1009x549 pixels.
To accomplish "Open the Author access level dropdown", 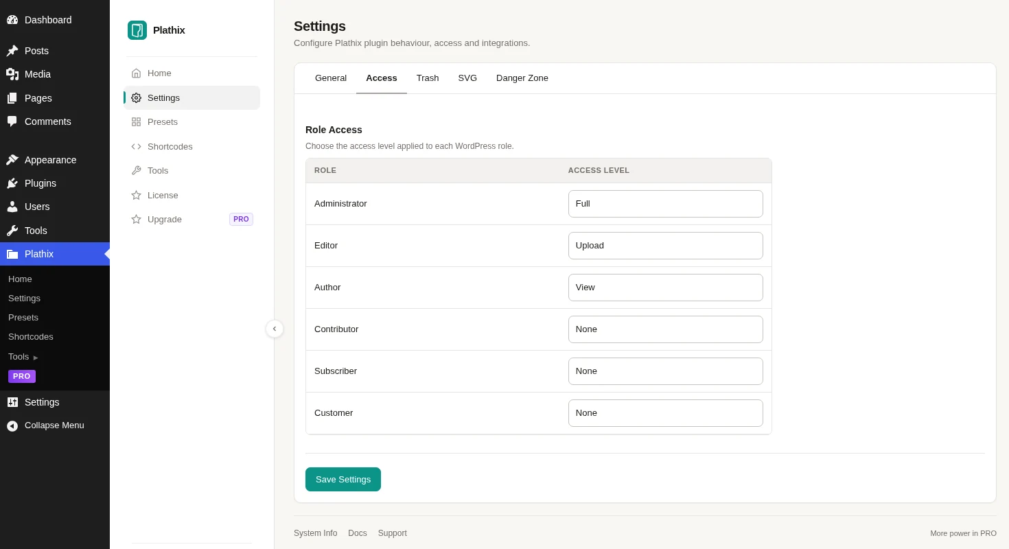I will pyautogui.click(x=666, y=288).
